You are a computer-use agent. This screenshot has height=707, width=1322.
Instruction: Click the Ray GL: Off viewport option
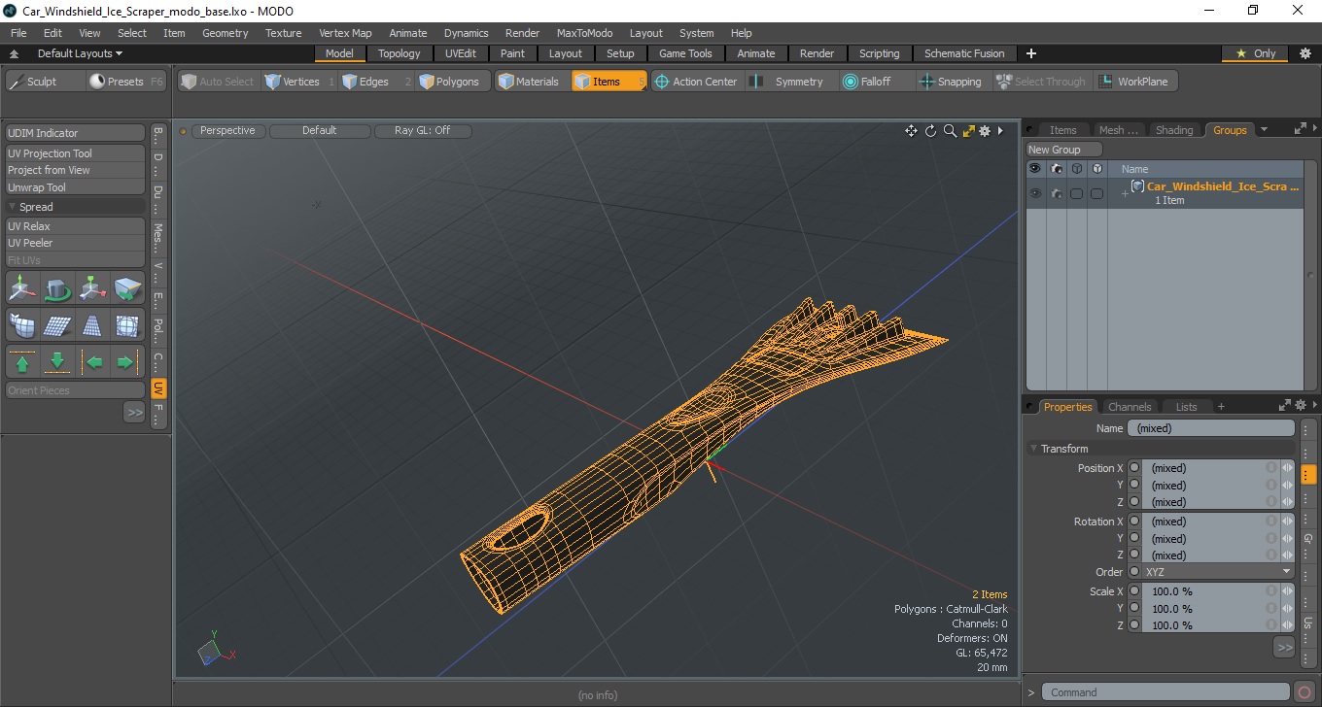pos(422,130)
